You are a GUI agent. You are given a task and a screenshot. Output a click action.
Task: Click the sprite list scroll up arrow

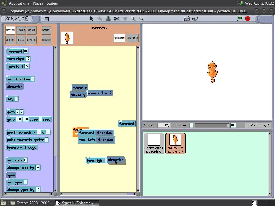click(x=270, y=134)
